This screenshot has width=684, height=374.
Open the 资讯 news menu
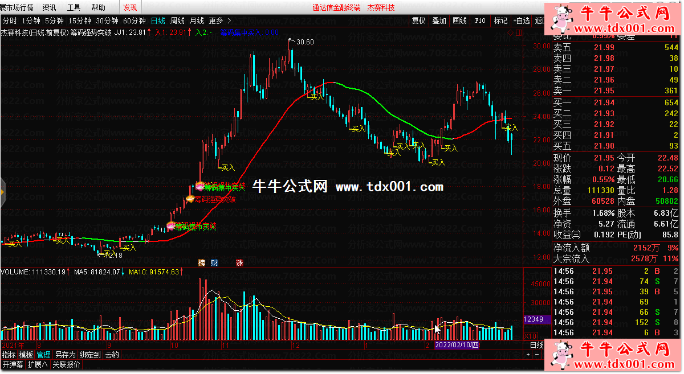(x=49, y=7)
